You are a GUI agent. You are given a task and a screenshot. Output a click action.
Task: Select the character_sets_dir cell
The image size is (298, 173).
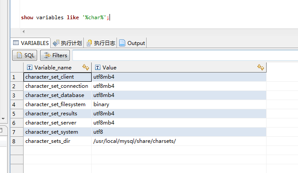coord(58,141)
